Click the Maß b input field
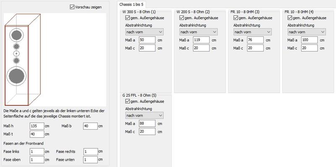This screenshot has height=167, width=336. pos(90,126)
